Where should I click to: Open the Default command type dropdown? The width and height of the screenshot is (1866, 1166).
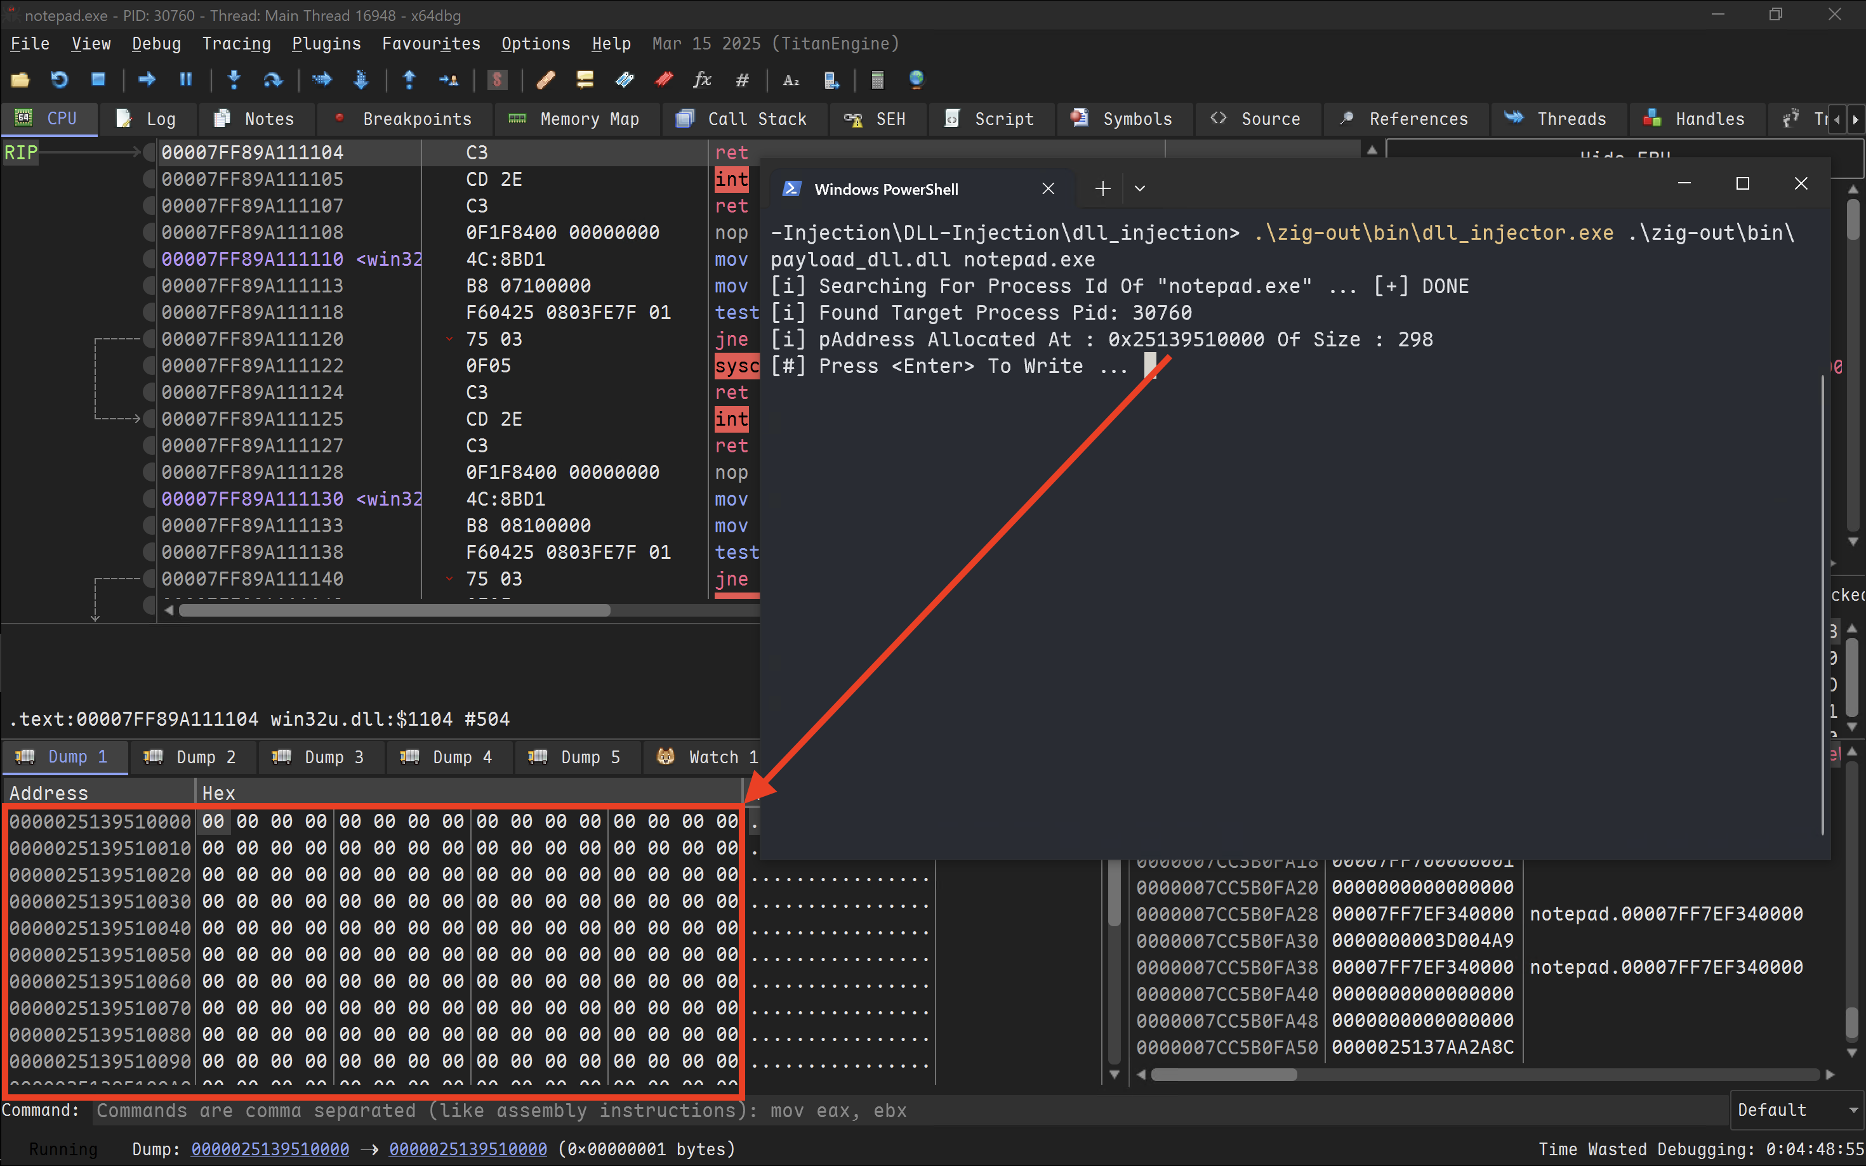[1797, 1110]
